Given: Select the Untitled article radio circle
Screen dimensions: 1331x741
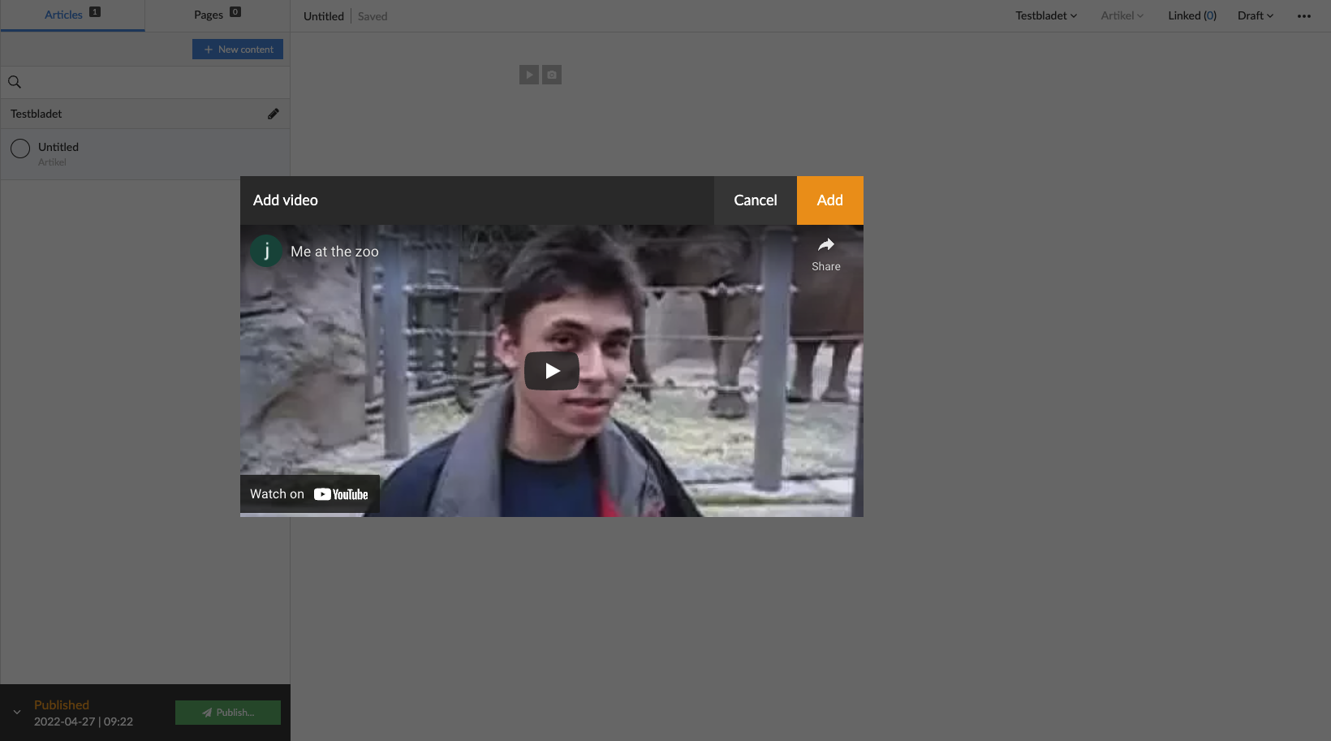Looking at the screenshot, I should 20,149.
